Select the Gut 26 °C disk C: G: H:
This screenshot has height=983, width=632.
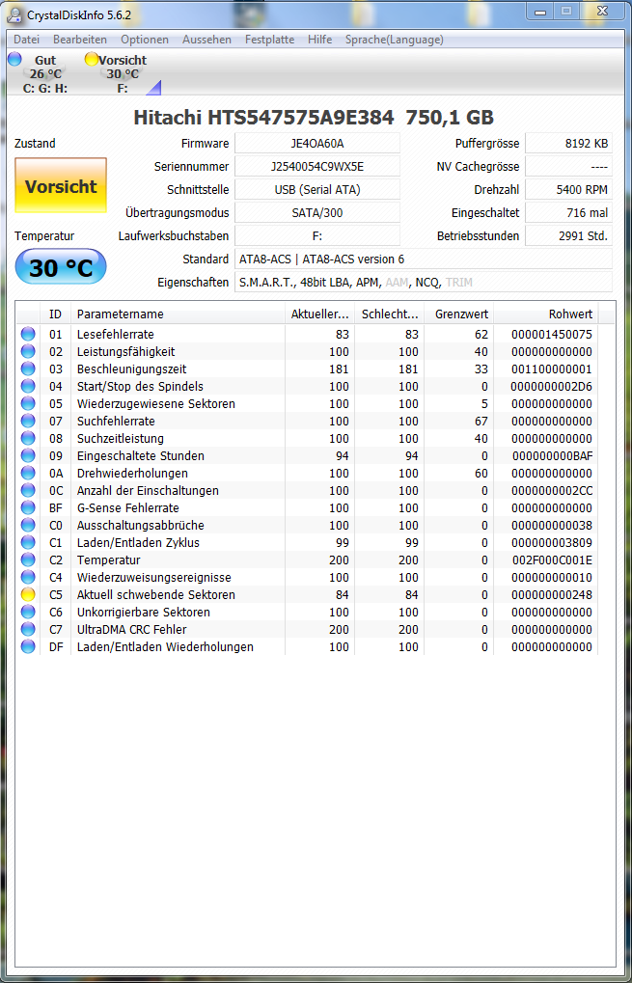click(x=44, y=74)
